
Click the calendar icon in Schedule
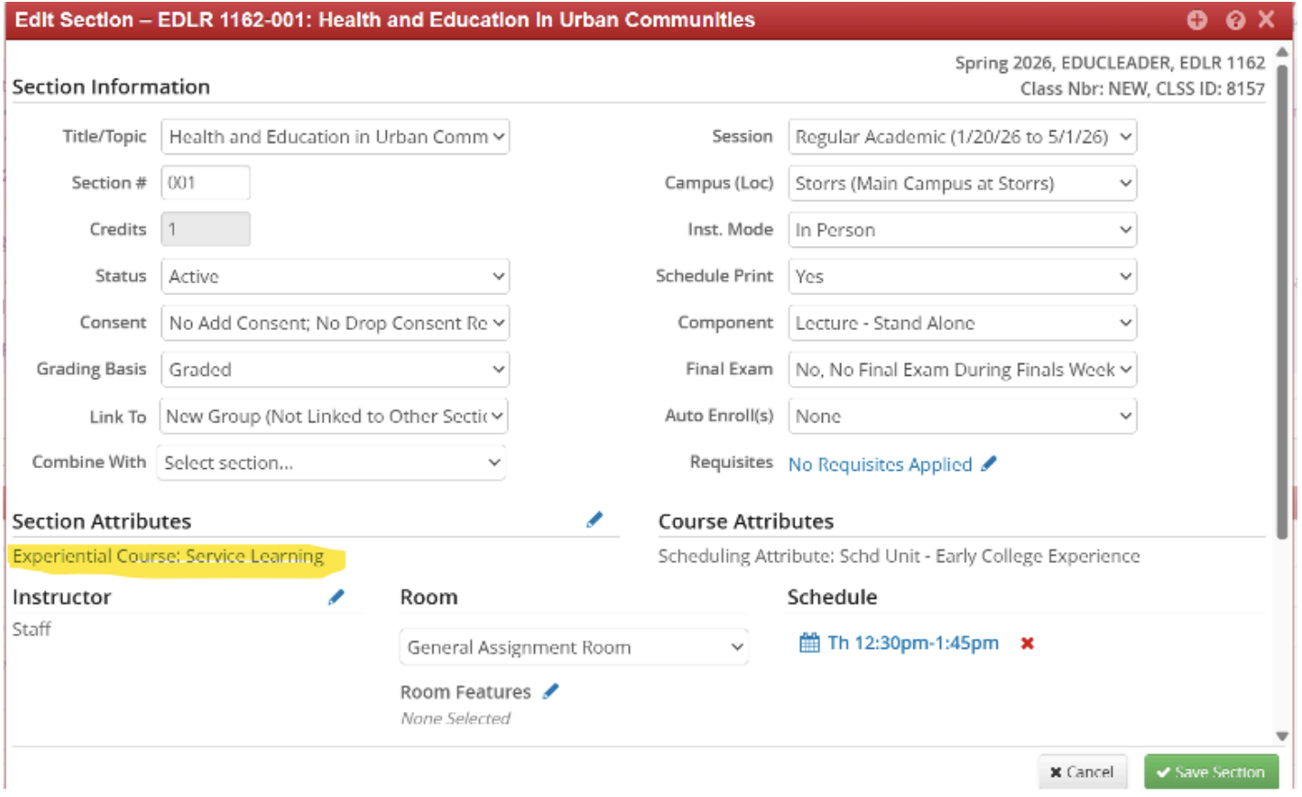809,643
